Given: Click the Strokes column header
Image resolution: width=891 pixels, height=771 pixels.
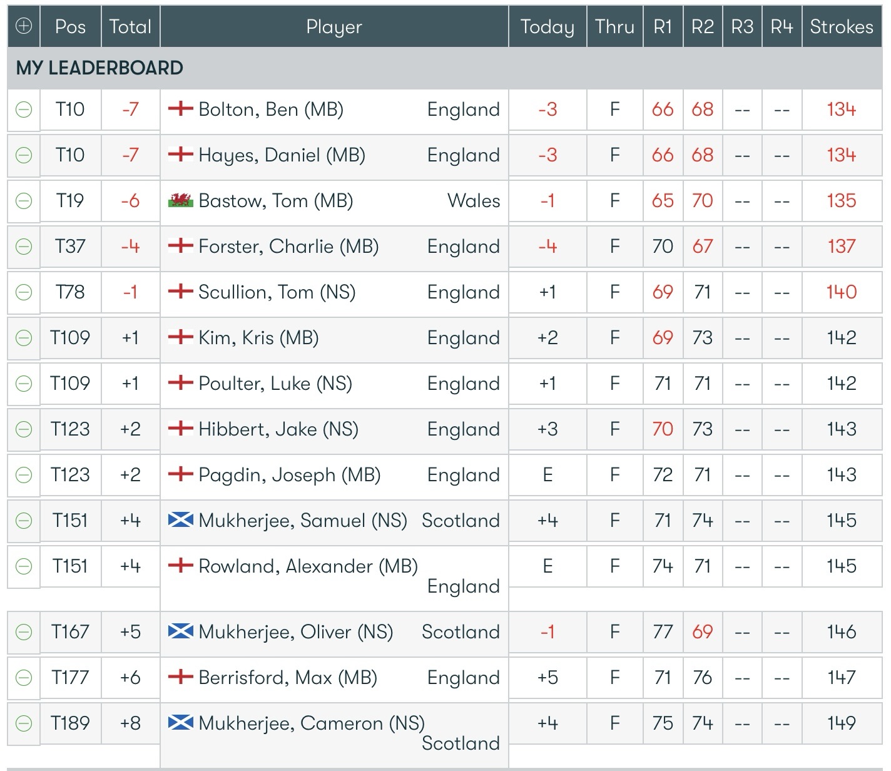Looking at the screenshot, I should [x=841, y=26].
